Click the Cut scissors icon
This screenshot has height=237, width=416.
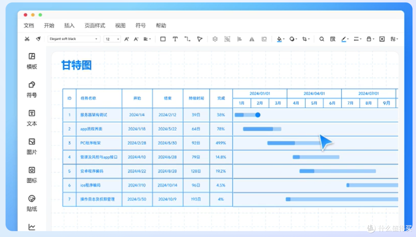(27, 39)
